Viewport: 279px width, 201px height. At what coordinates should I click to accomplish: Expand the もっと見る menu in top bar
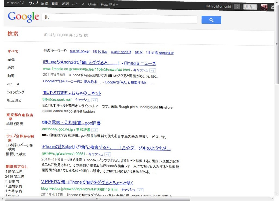coord(109,4)
